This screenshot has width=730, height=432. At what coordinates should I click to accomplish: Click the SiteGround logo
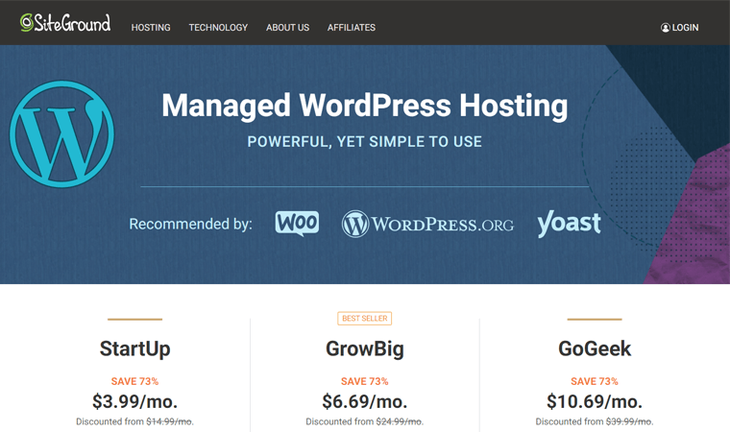tap(65, 23)
